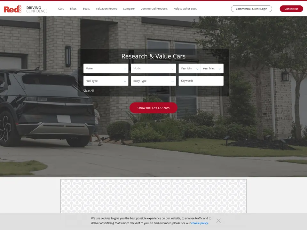Click the patterned ad banner placeholder
The image size is (307, 230).
(153, 196)
